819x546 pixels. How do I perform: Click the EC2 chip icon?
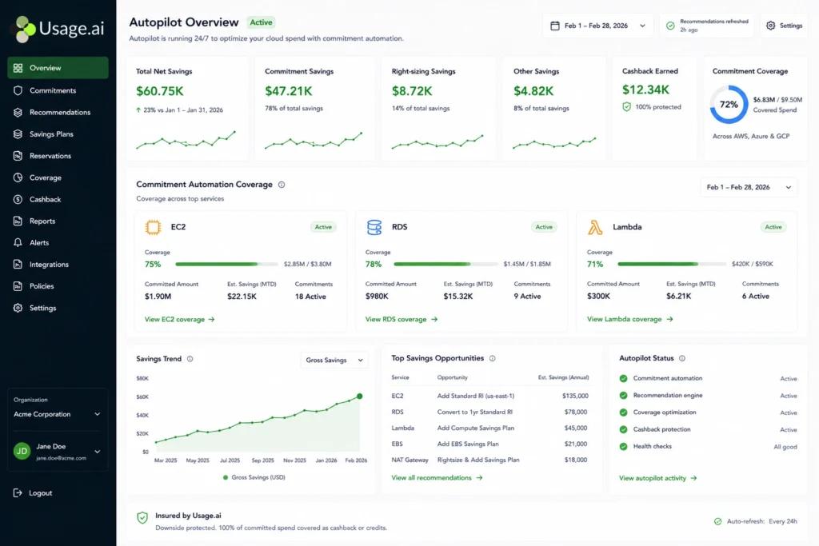pyautogui.click(x=153, y=227)
